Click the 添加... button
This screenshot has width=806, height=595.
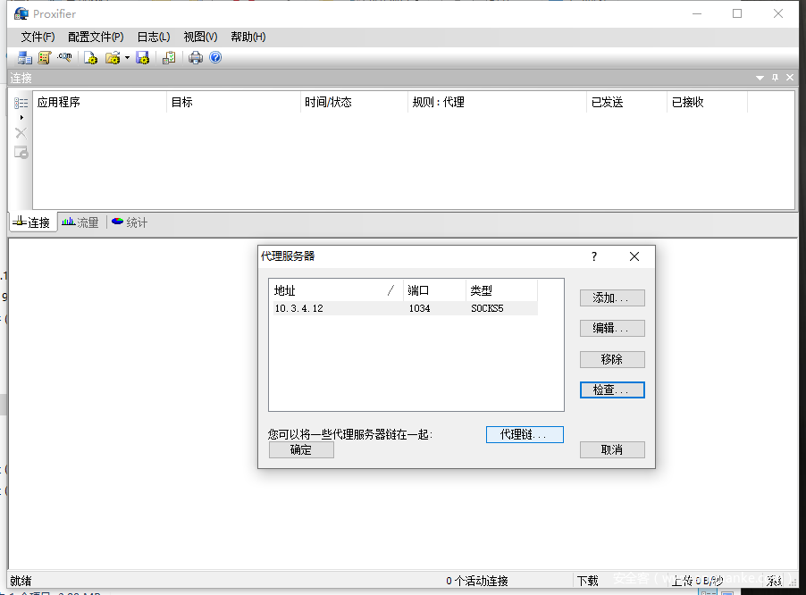click(x=611, y=298)
